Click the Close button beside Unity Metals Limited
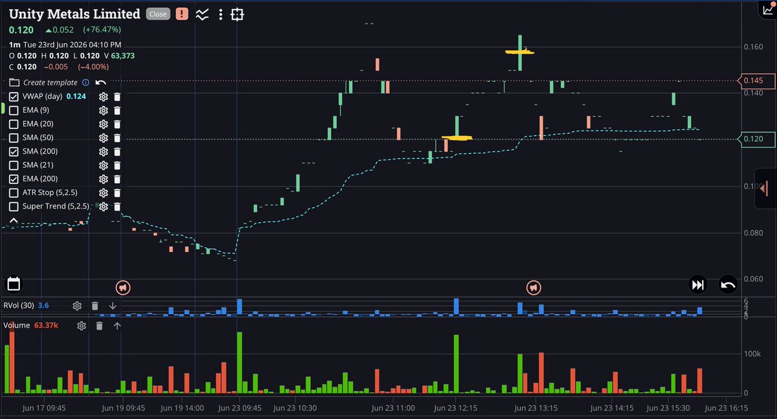777x419 pixels. [x=157, y=14]
